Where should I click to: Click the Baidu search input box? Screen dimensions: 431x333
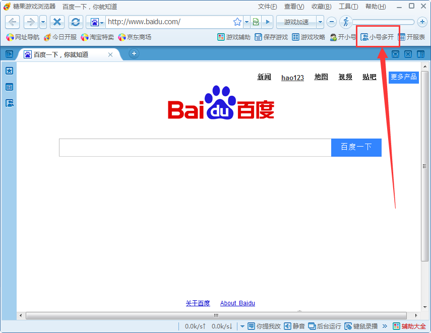[195, 148]
